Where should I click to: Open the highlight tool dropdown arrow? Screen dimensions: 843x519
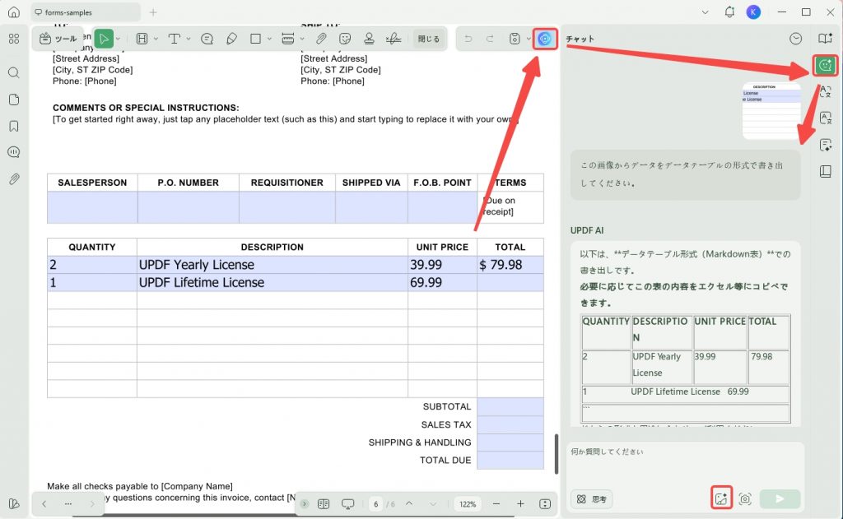(156, 39)
